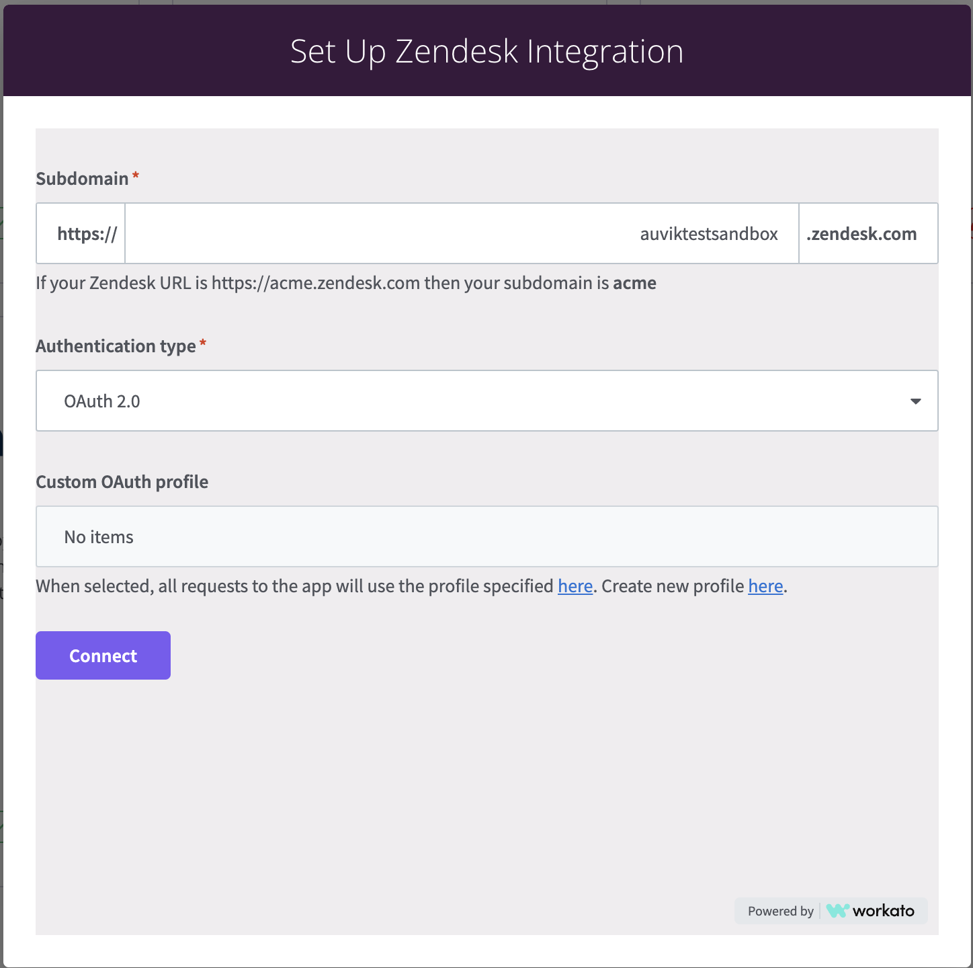The image size is (973, 968).
Task: Click the Subdomain field label
Action: pos(82,179)
